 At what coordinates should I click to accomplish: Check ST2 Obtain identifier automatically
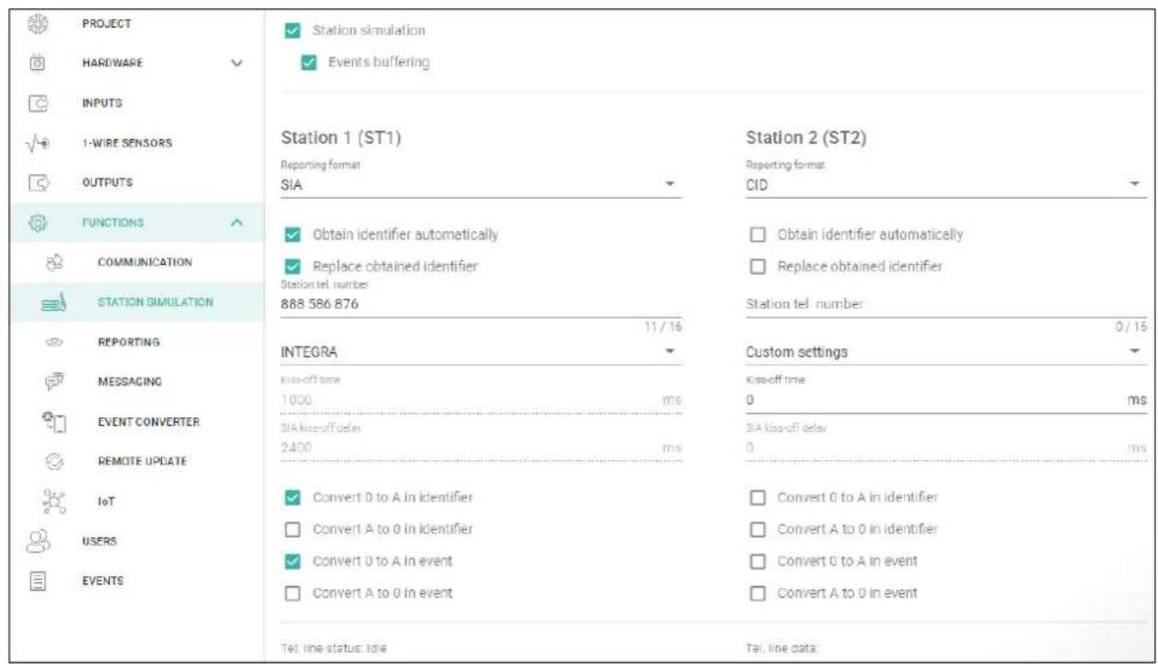758,235
